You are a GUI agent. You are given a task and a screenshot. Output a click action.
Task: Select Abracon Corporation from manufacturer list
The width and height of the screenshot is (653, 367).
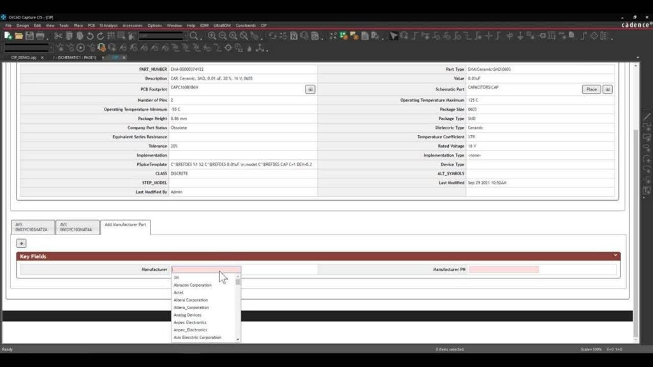click(x=193, y=285)
